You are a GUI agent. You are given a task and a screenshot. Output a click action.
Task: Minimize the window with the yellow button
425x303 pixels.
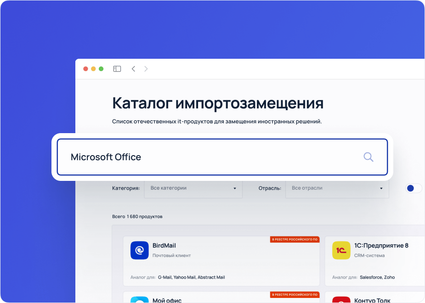click(93, 69)
